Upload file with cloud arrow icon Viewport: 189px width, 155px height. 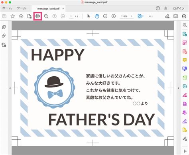tap(21, 16)
